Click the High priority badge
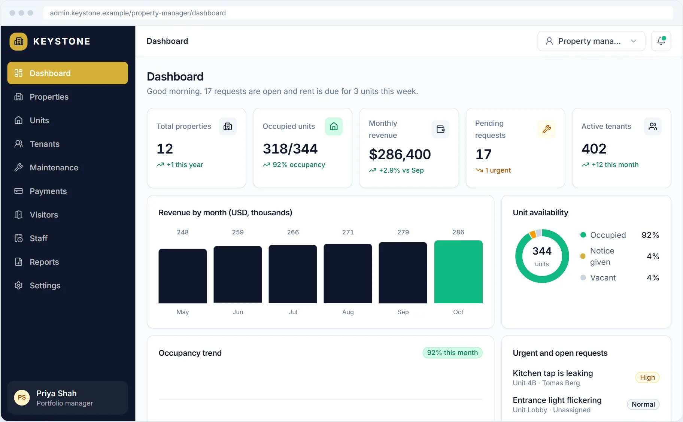 tap(647, 377)
